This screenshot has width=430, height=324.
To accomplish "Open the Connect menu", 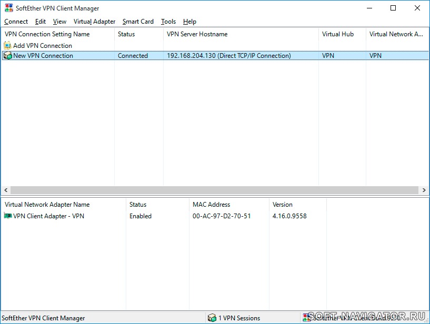I will click(16, 22).
